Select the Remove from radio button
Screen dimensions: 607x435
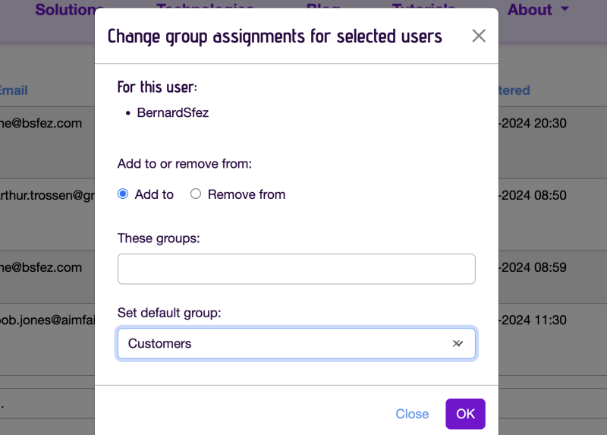click(196, 194)
